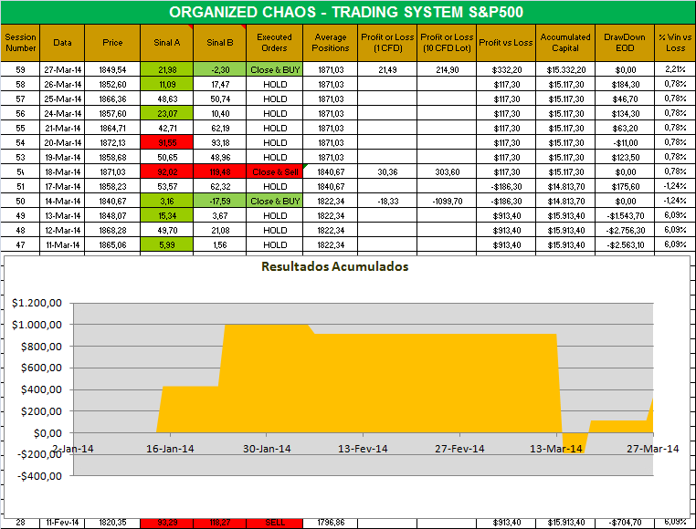This screenshot has width=696, height=529.
Task: Click win percentage cell 2,21%
Action: [675, 69]
